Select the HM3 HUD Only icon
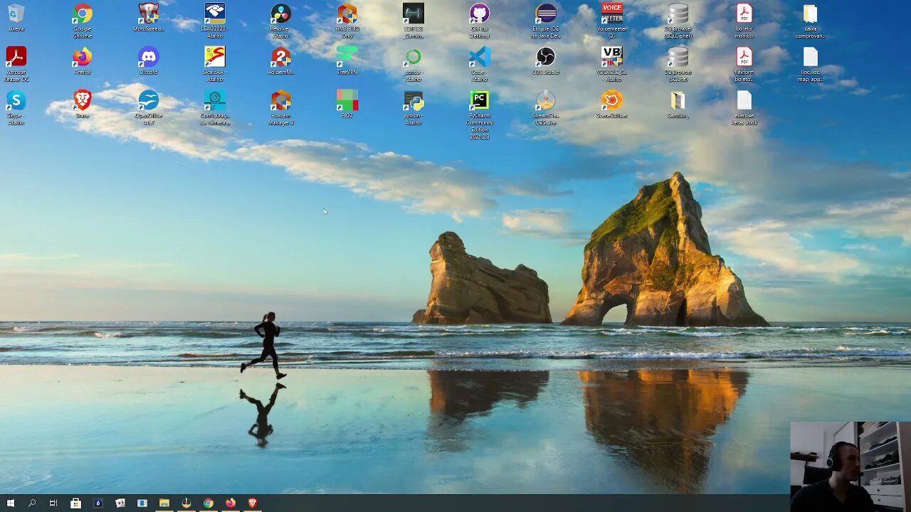This screenshot has height=512, width=911. (347, 21)
